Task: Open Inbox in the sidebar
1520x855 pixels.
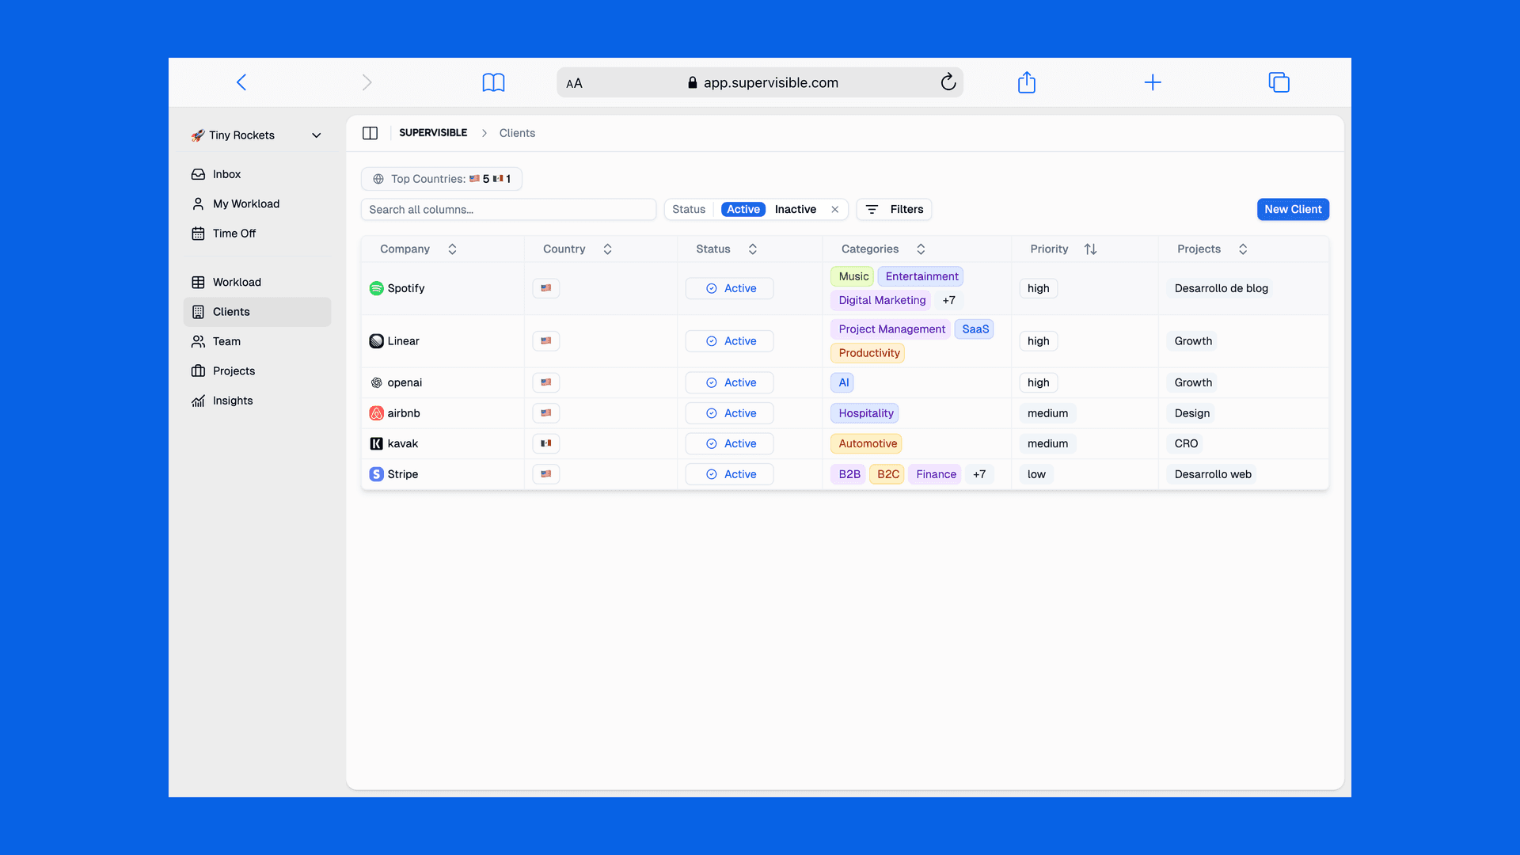Action: pos(257,174)
